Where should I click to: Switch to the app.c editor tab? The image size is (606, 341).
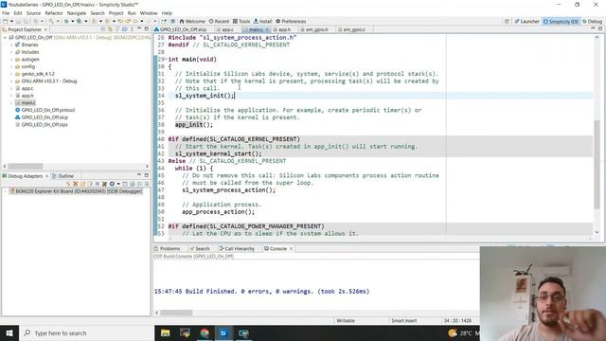click(x=225, y=29)
